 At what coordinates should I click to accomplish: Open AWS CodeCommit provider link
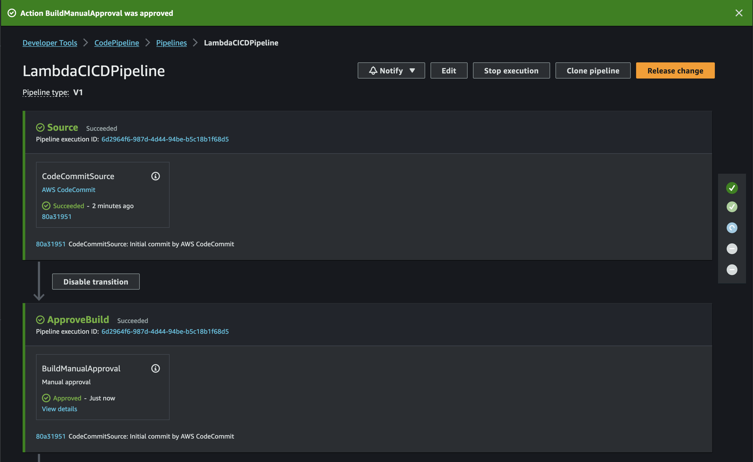(69, 190)
